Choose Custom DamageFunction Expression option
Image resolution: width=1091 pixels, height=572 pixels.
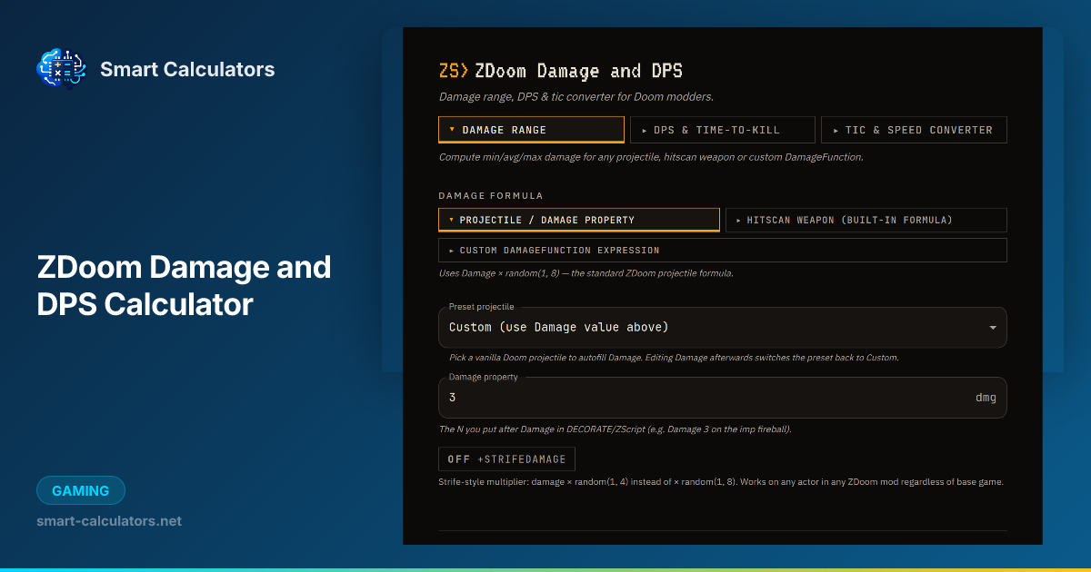723,250
